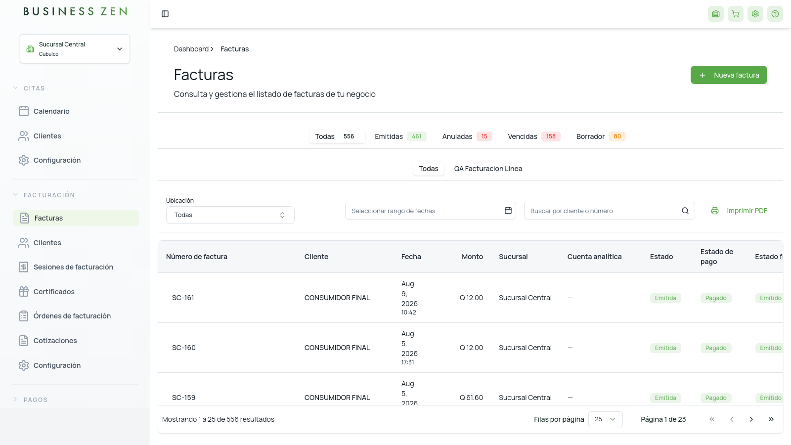The width and height of the screenshot is (791, 445).
Task: Toggle the sidebar panel icon
Action: click(165, 14)
